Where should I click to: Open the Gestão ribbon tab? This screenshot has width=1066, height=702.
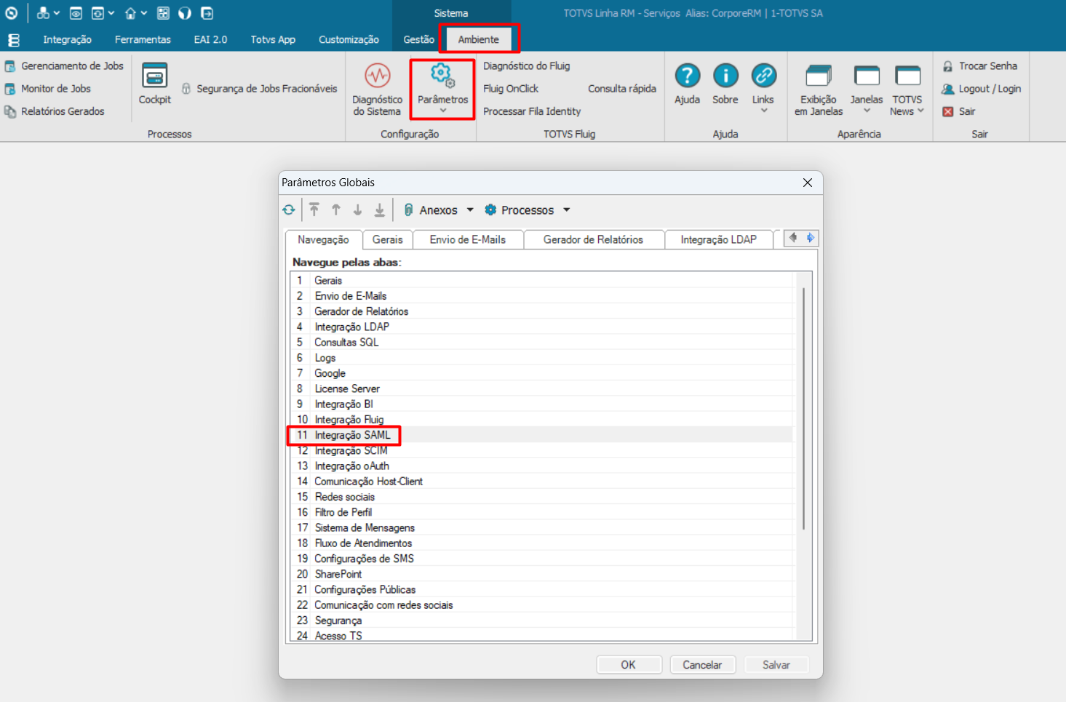[418, 39]
